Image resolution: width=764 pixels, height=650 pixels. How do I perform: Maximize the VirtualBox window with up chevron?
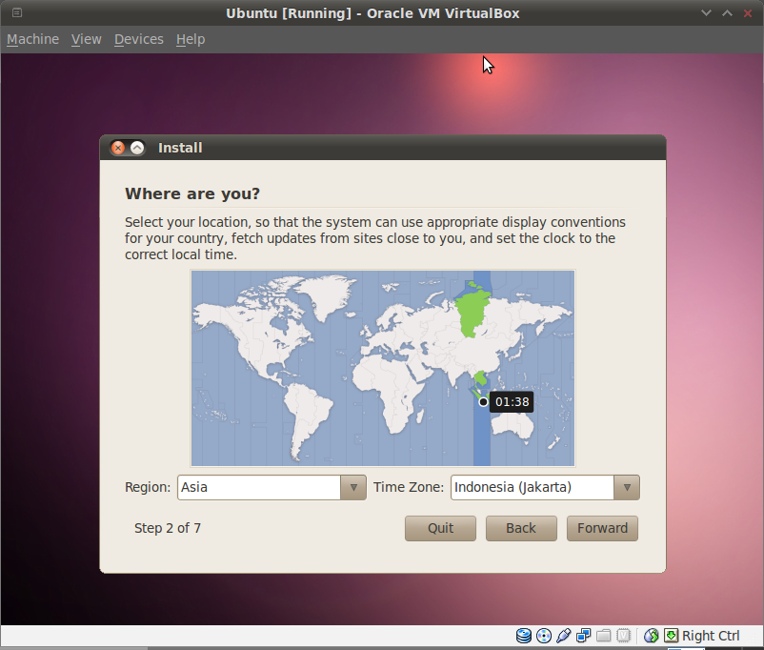coord(727,12)
